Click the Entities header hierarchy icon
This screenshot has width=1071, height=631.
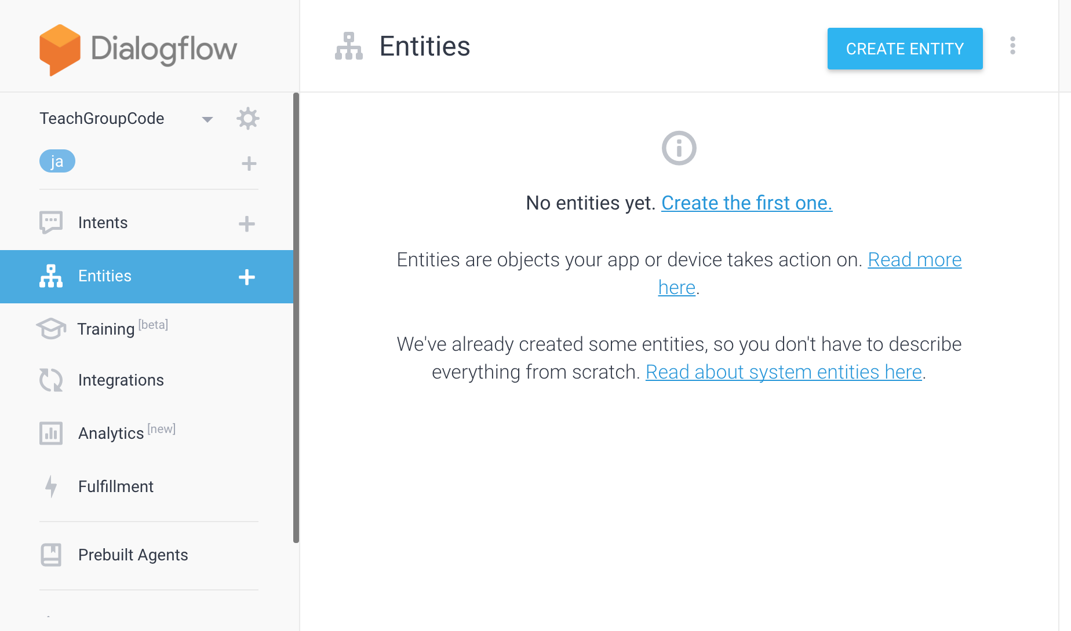click(349, 46)
